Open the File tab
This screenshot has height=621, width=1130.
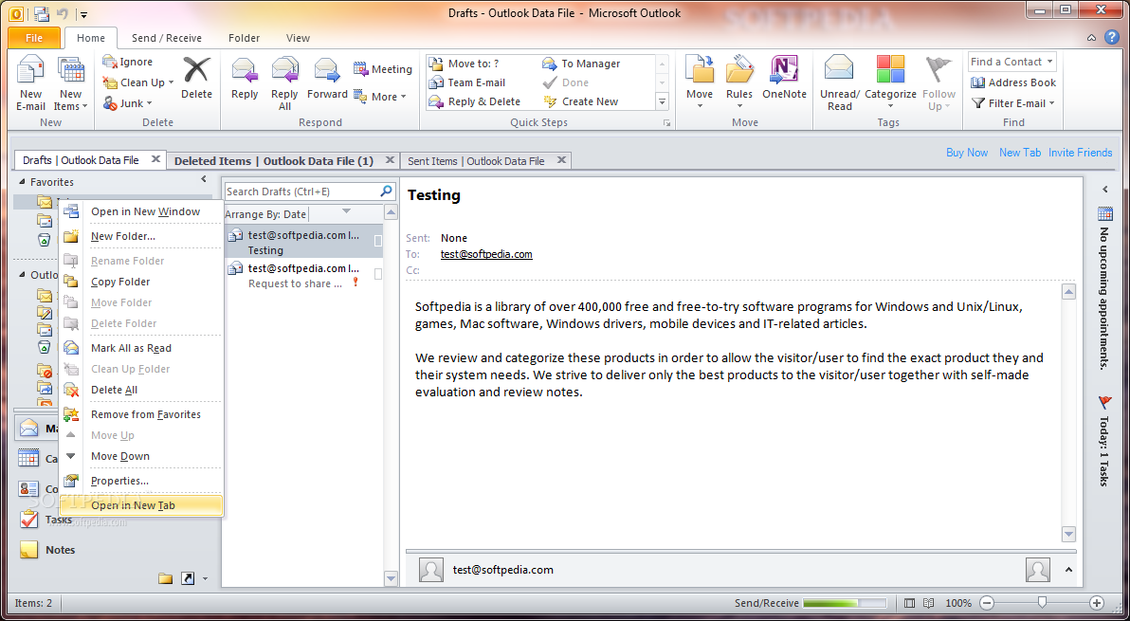tap(34, 38)
